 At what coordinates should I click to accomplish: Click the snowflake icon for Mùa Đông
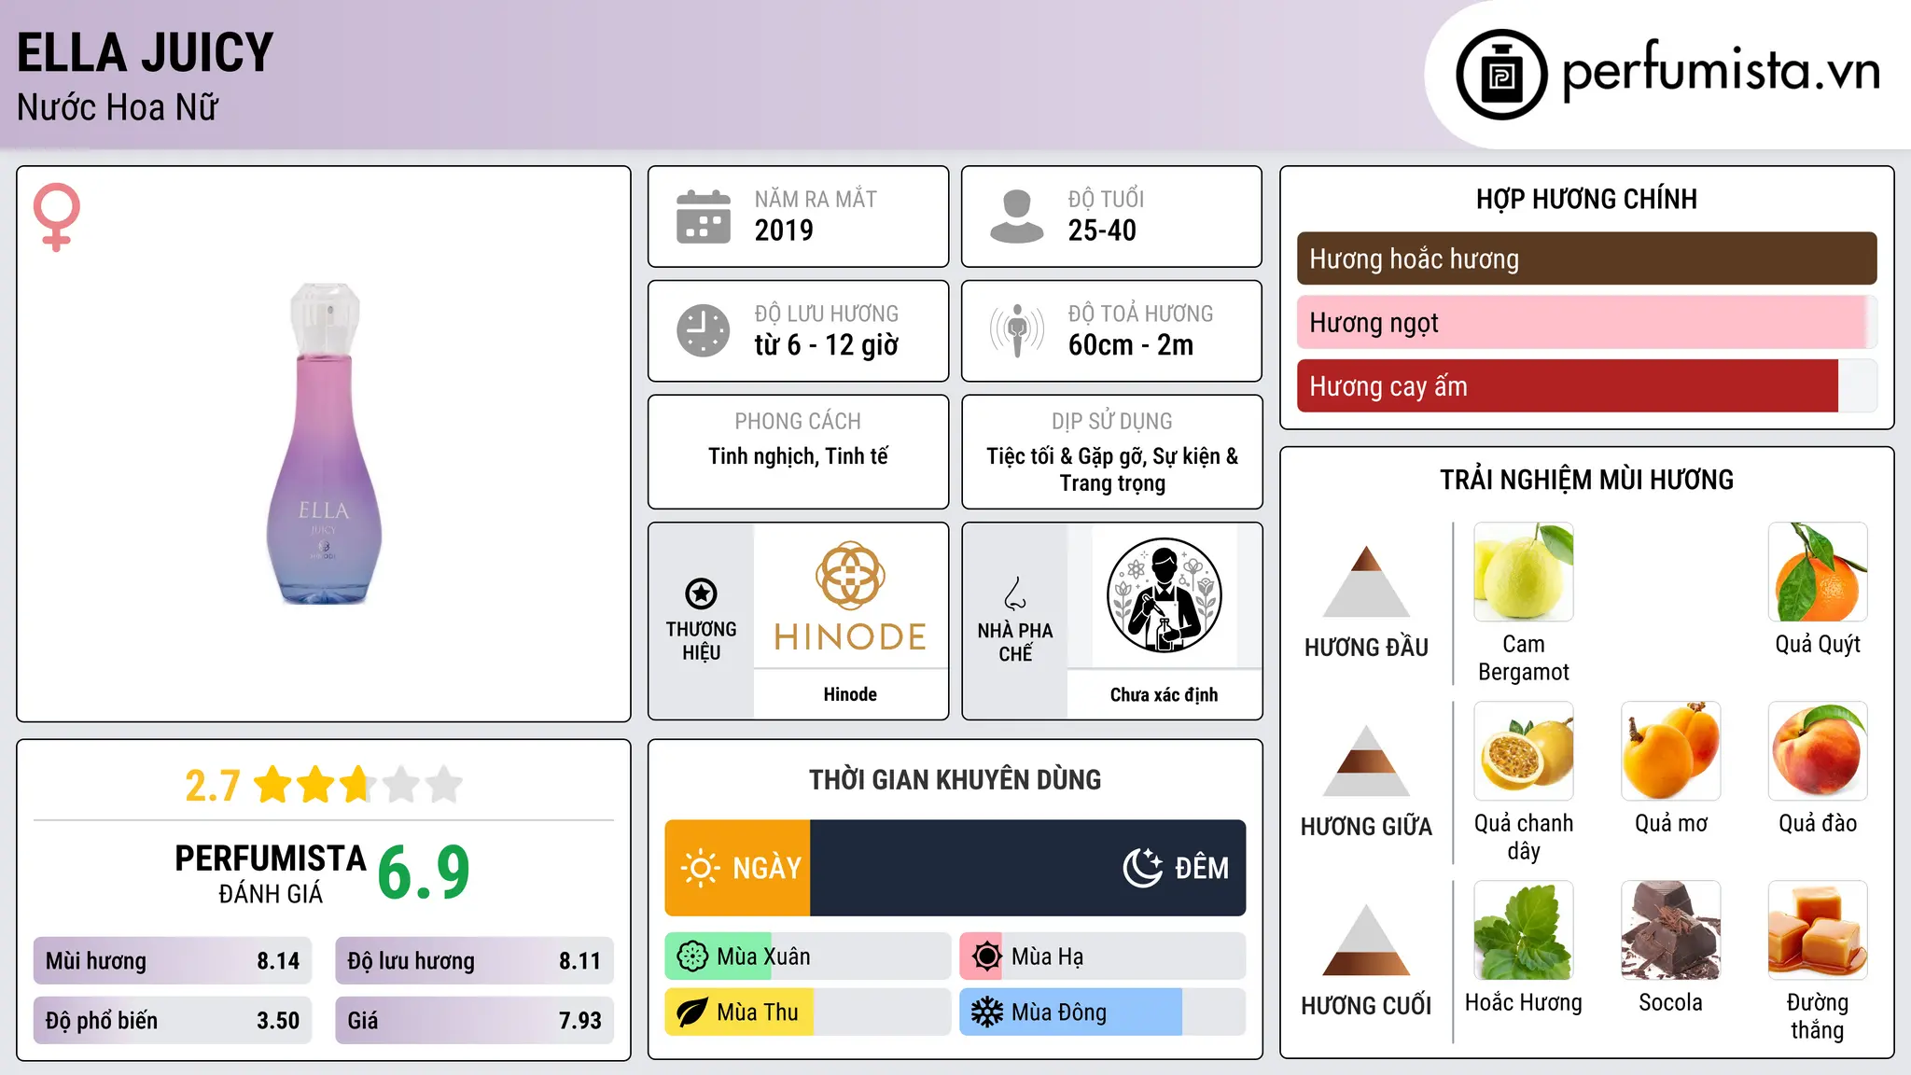[986, 1012]
